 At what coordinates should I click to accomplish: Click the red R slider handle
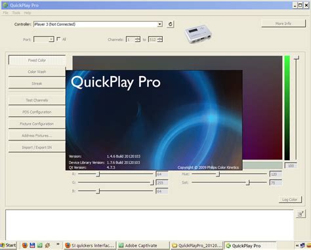click(x=98, y=174)
